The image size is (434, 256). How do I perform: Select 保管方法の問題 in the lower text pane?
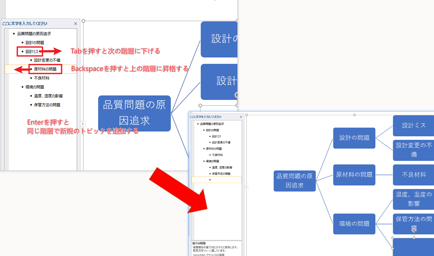pyautogui.click(x=221, y=174)
